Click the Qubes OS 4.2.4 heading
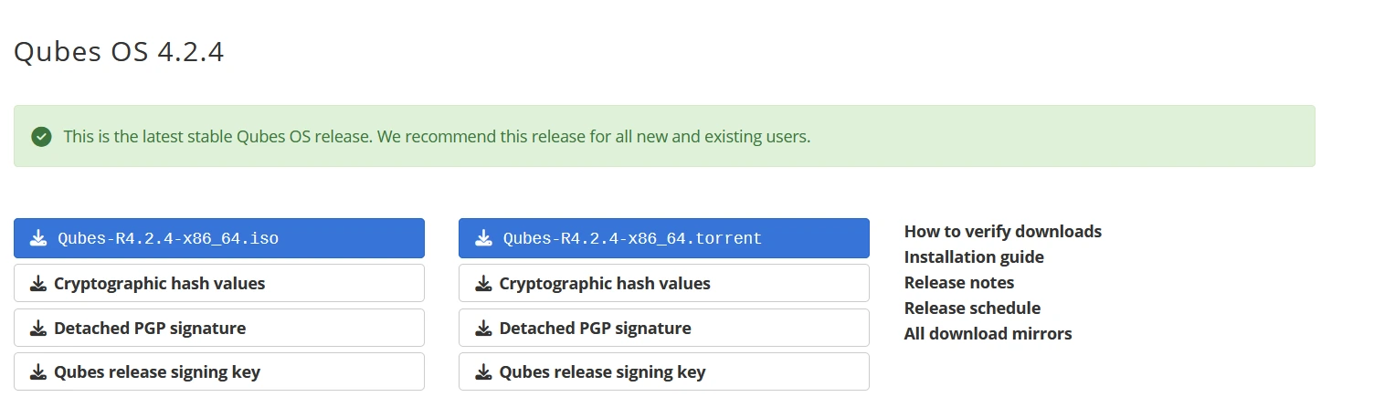This screenshot has width=1374, height=418. [x=119, y=52]
